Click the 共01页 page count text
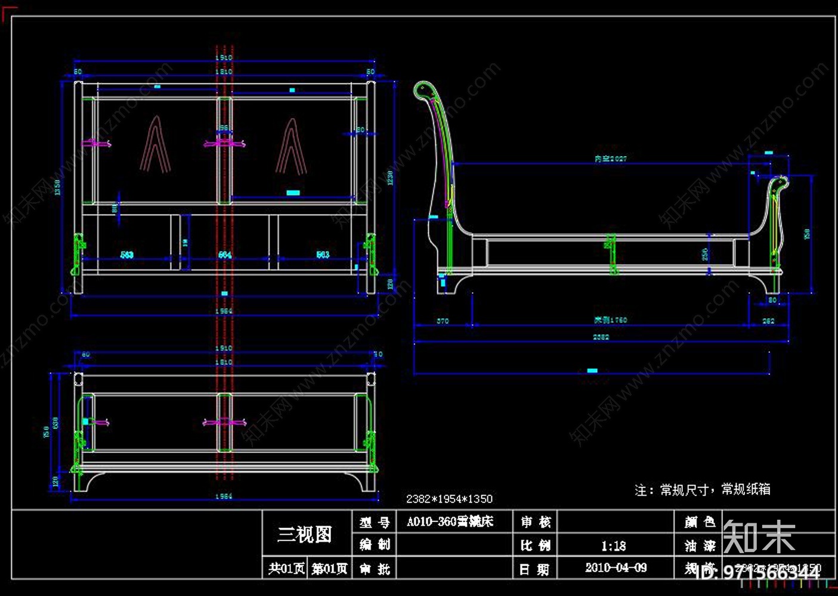This screenshot has height=596, width=838. click(286, 569)
